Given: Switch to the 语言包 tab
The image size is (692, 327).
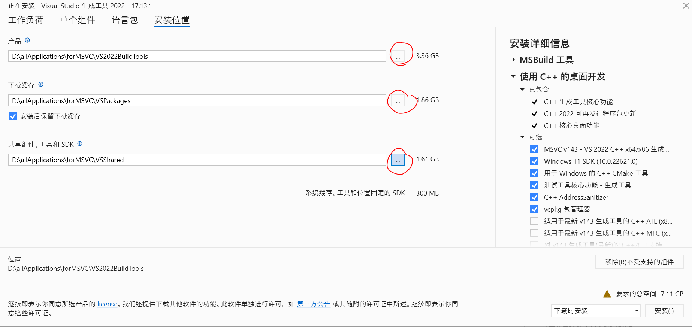Looking at the screenshot, I should pos(125,20).
